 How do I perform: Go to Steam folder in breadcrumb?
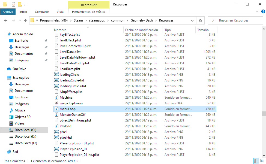[78, 20]
